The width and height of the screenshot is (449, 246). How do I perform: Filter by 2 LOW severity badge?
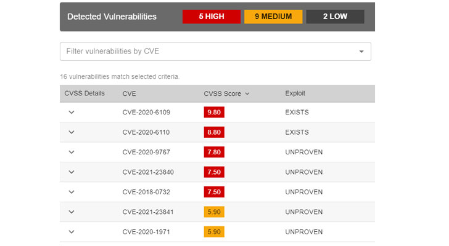pos(334,17)
